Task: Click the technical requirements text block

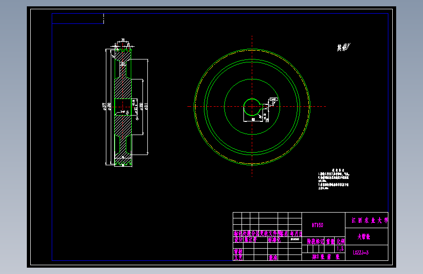Action: click(x=334, y=179)
